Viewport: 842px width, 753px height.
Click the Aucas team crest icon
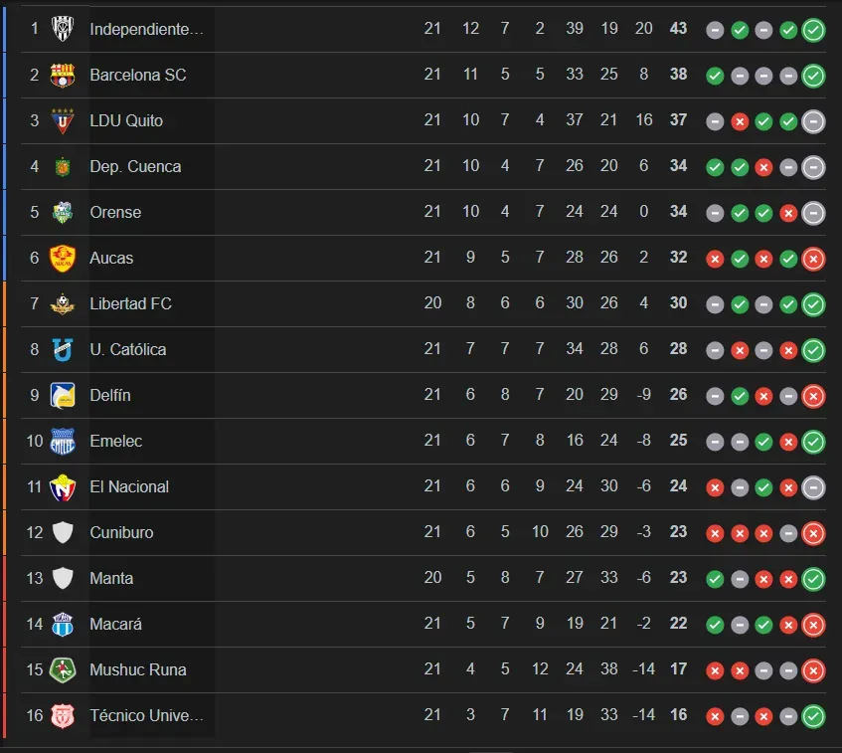pyautogui.click(x=63, y=258)
